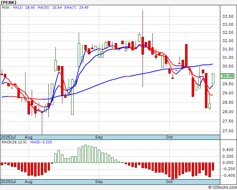The image size is (237, 190).
Task: Click the tallest green MACD histogram bar
Action: (x=85, y=154)
